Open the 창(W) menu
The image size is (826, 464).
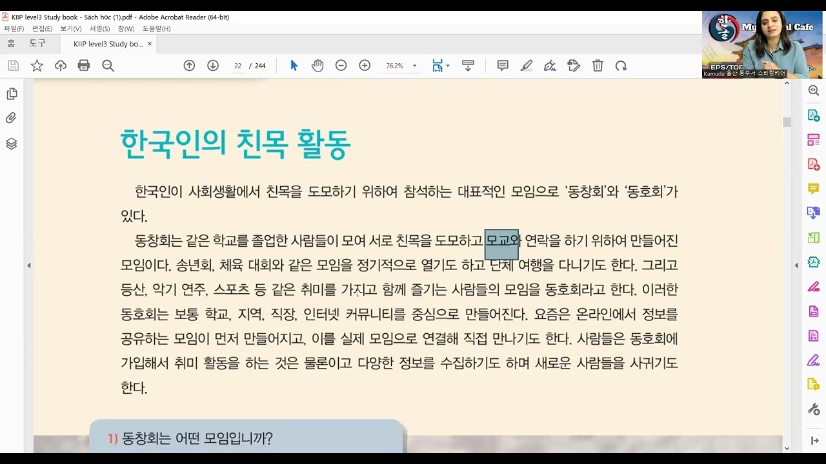[126, 28]
